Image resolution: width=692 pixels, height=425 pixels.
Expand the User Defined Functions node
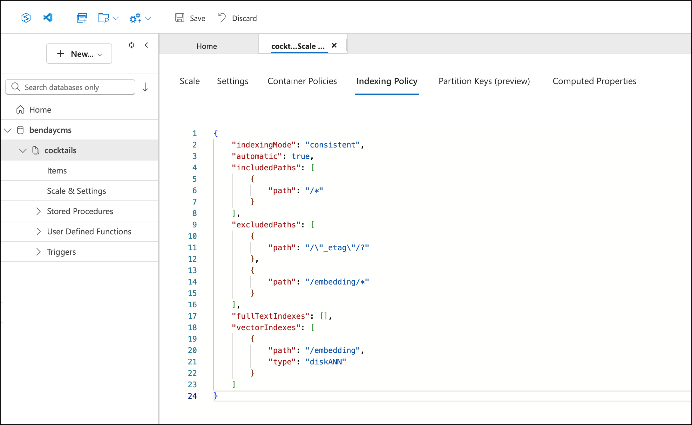38,231
